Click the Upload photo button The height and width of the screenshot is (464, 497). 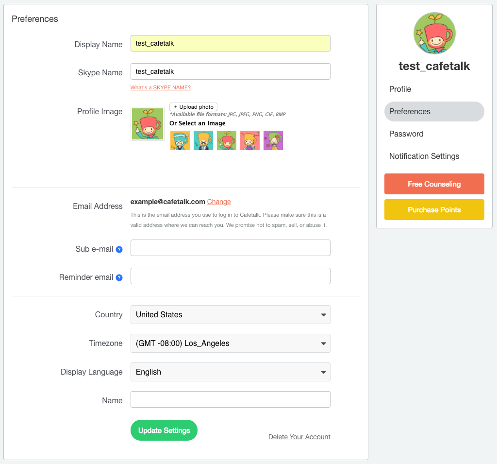click(193, 107)
